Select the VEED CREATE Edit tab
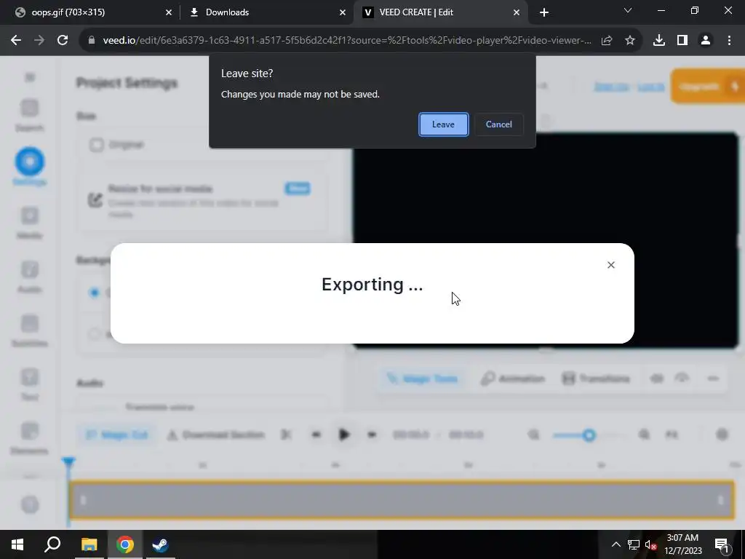This screenshot has width=745, height=559. click(x=440, y=12)
